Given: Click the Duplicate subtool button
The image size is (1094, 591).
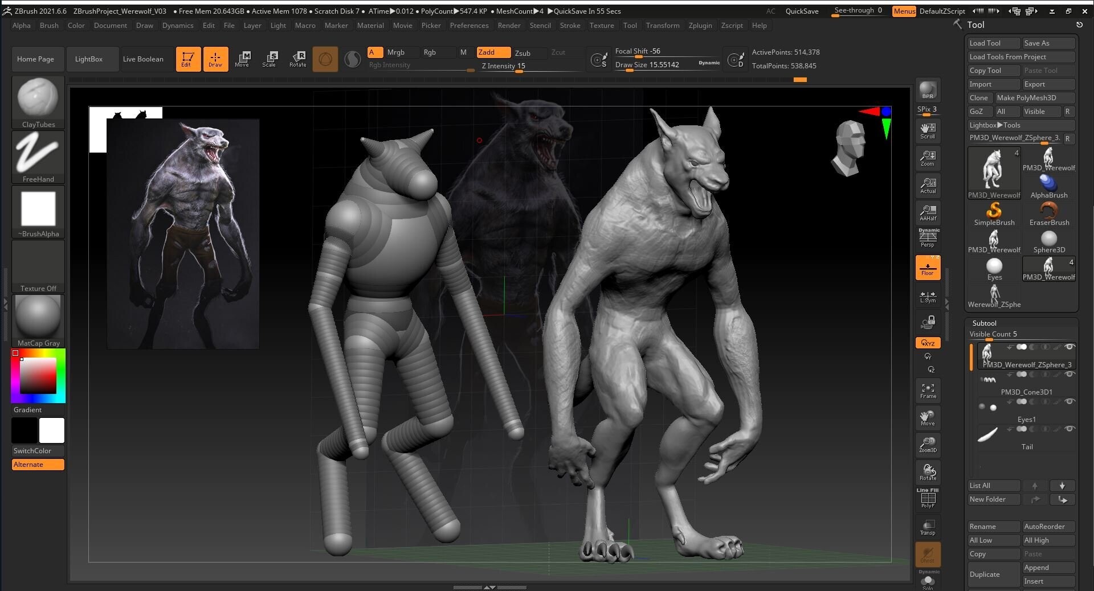Looking at the screenshot, I should point(994,574).
